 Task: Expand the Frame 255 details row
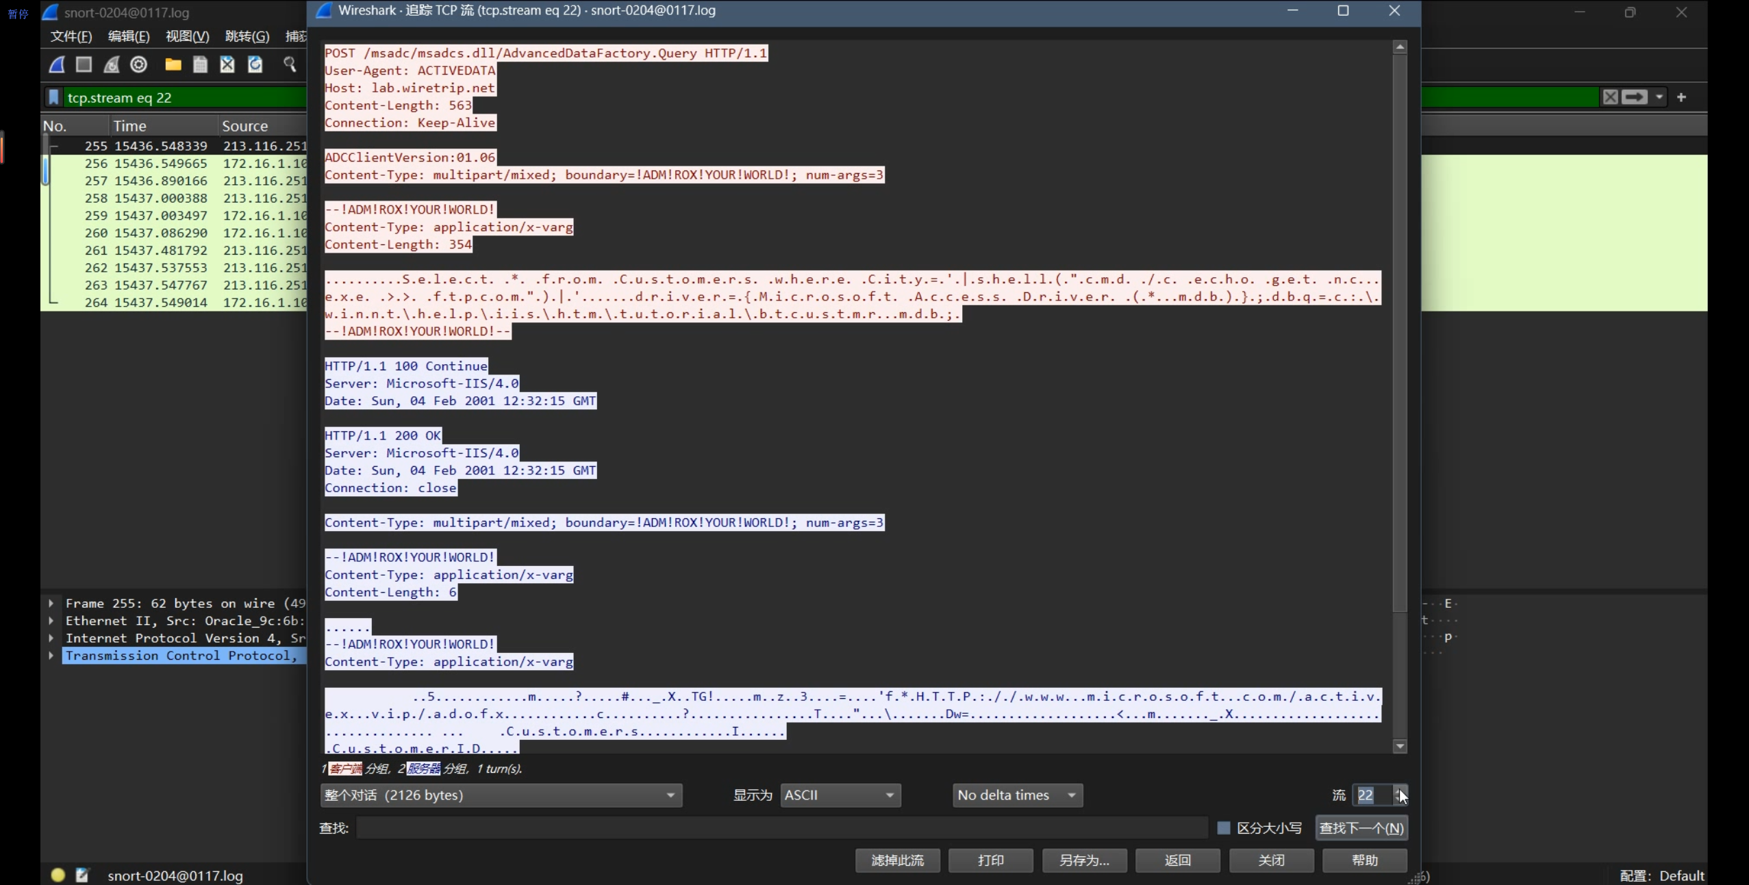[x=51, y=603]
